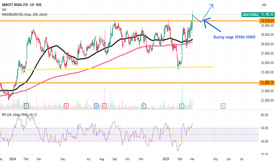This screenshot has width=276, height=163.
Task: Click the RSI 40.00 axis label
Action: 264,141
